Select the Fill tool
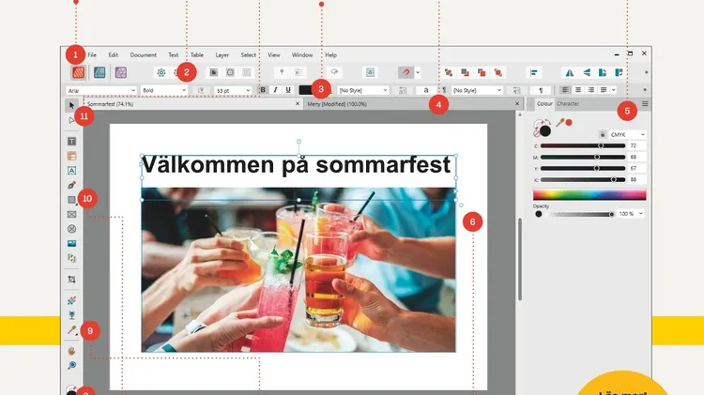This screenshot has width=704, height=395. tap(71, 300)
